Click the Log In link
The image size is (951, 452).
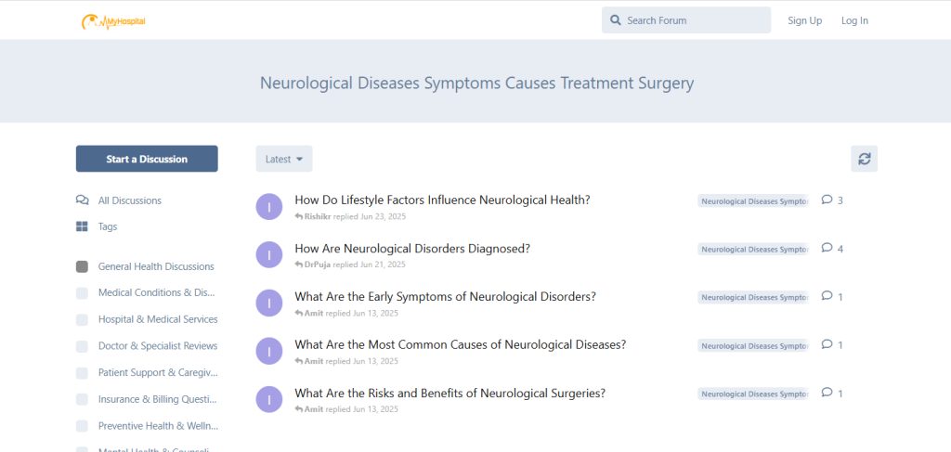pos(854,20)
